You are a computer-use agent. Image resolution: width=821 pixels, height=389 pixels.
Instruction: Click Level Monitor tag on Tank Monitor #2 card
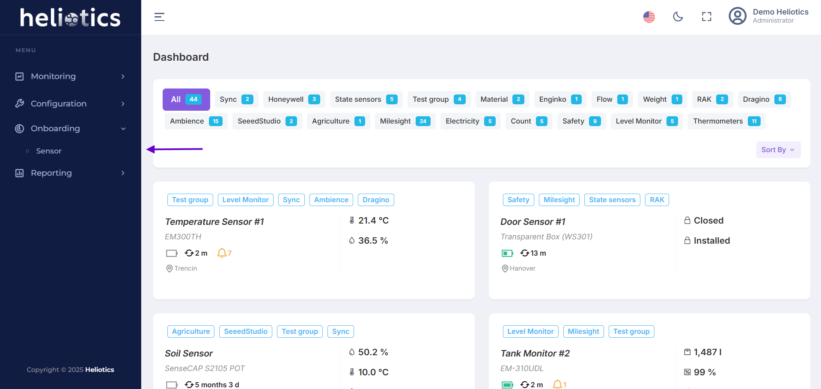[530, 331]
